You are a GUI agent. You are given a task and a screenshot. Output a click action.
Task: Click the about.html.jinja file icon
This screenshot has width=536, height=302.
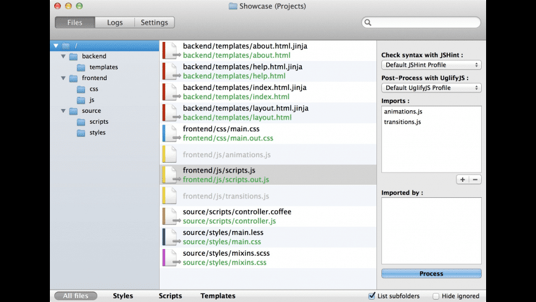click(x=170, y=51)
